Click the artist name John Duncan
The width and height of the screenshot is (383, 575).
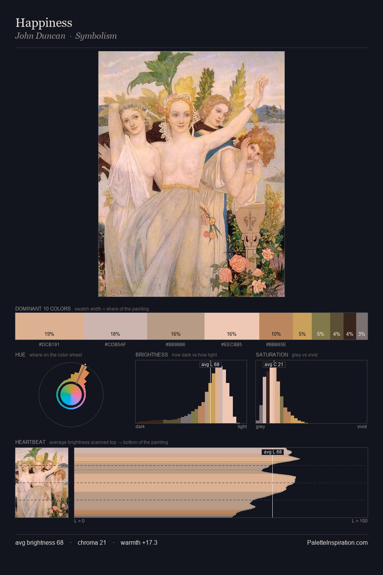40,36
